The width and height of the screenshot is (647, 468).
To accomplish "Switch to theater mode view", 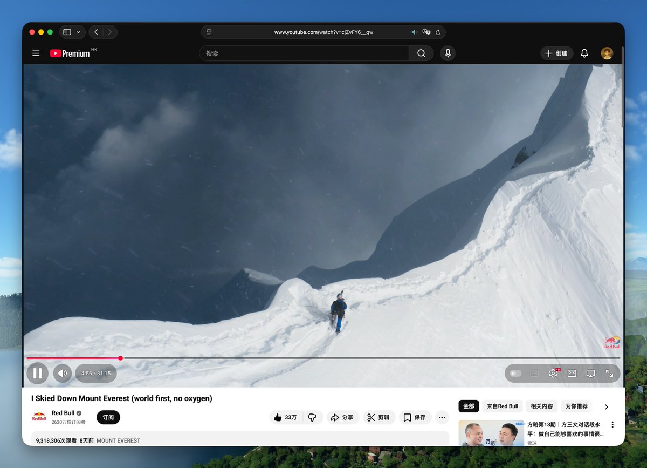I will (x=572, y=373).
